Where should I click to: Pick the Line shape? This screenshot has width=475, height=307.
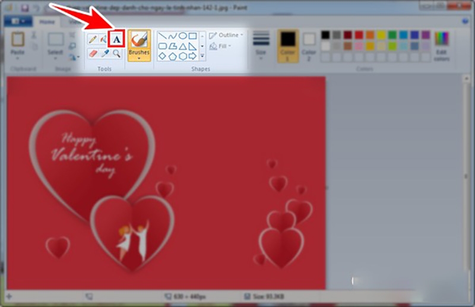coord(163,36)
